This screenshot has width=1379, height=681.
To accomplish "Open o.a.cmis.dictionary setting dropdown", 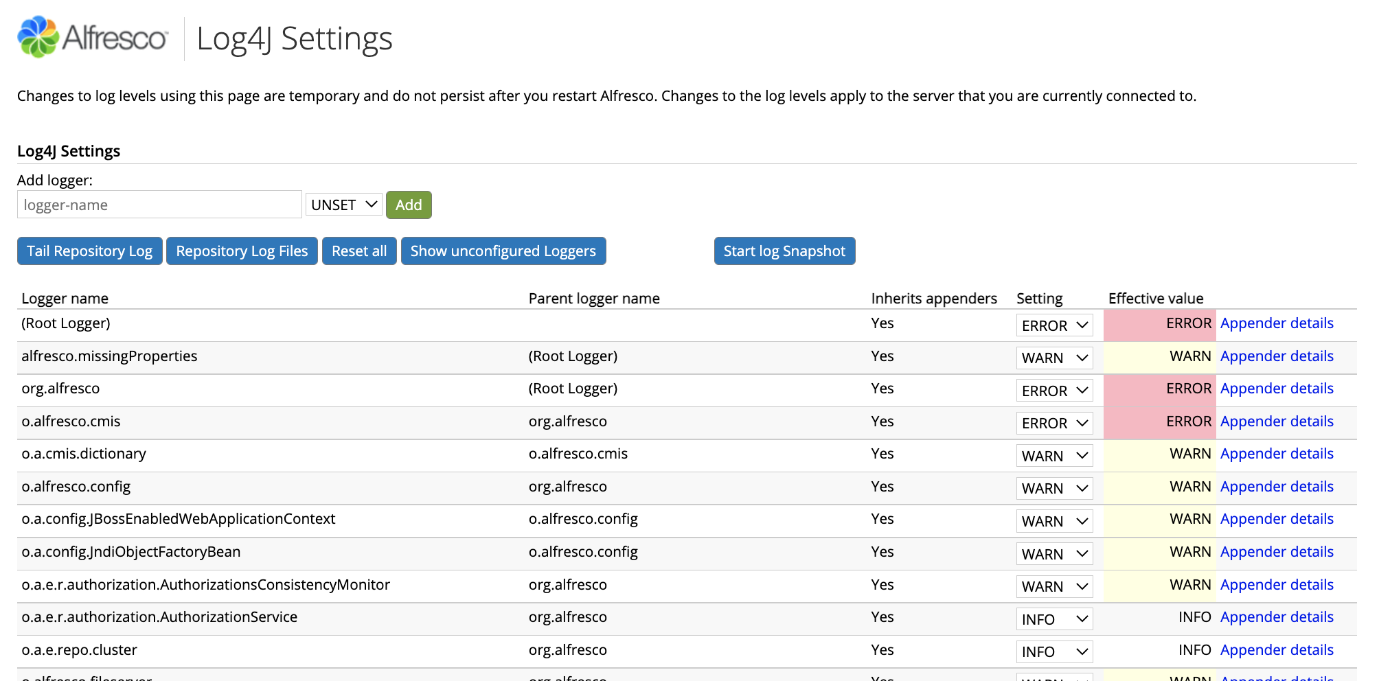I will tap(1054, 456).
